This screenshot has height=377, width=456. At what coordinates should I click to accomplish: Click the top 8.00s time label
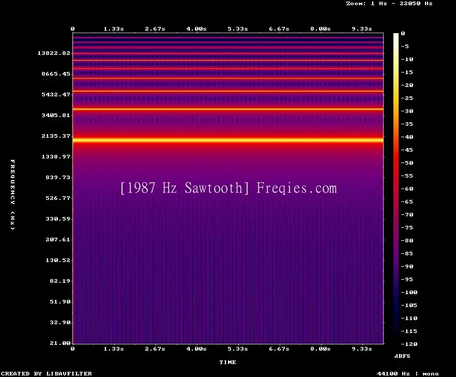tap(320, 28)
